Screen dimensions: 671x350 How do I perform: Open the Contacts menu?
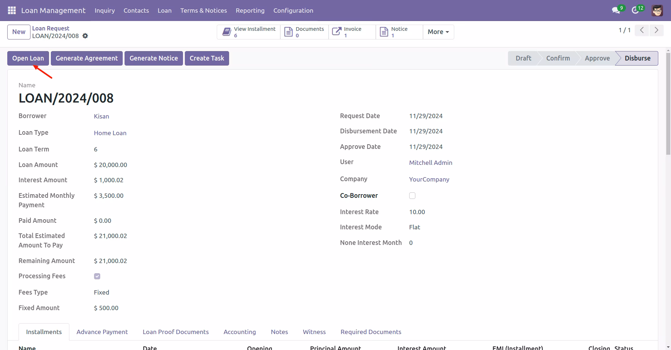pyautogui.click(x=136, y=11)
